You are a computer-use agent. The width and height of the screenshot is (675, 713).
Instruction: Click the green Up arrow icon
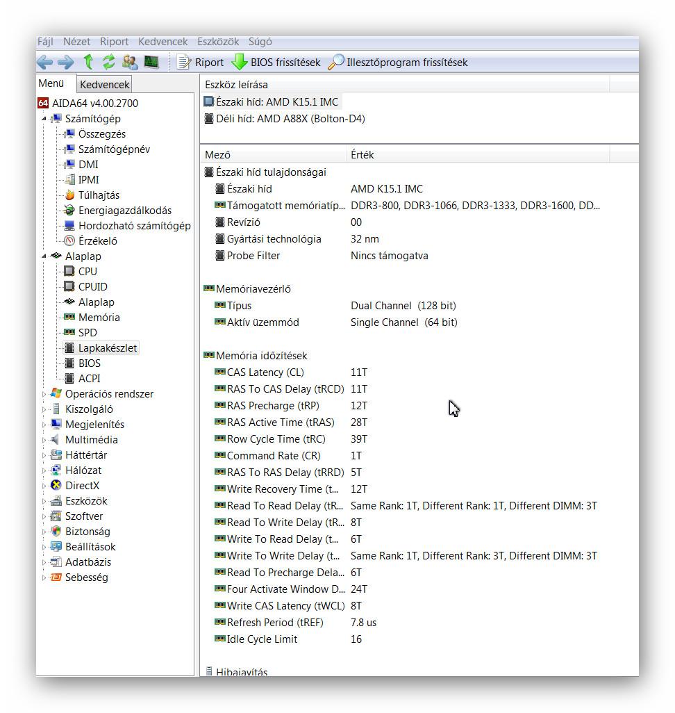click(x=88, y=61)
